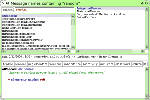150x100 pixels.
Task: Select SequenceableCollection atRandom: implementor
Action: click(101, 14)
